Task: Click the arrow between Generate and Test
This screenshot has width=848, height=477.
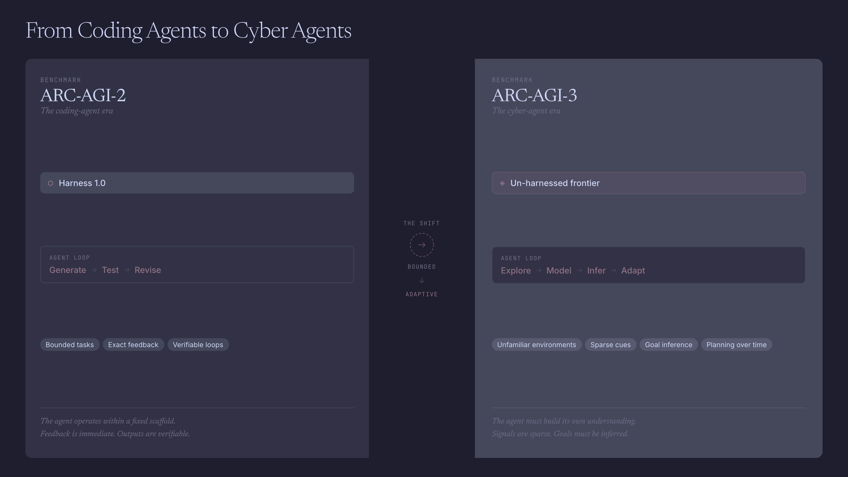Action: 94,270
